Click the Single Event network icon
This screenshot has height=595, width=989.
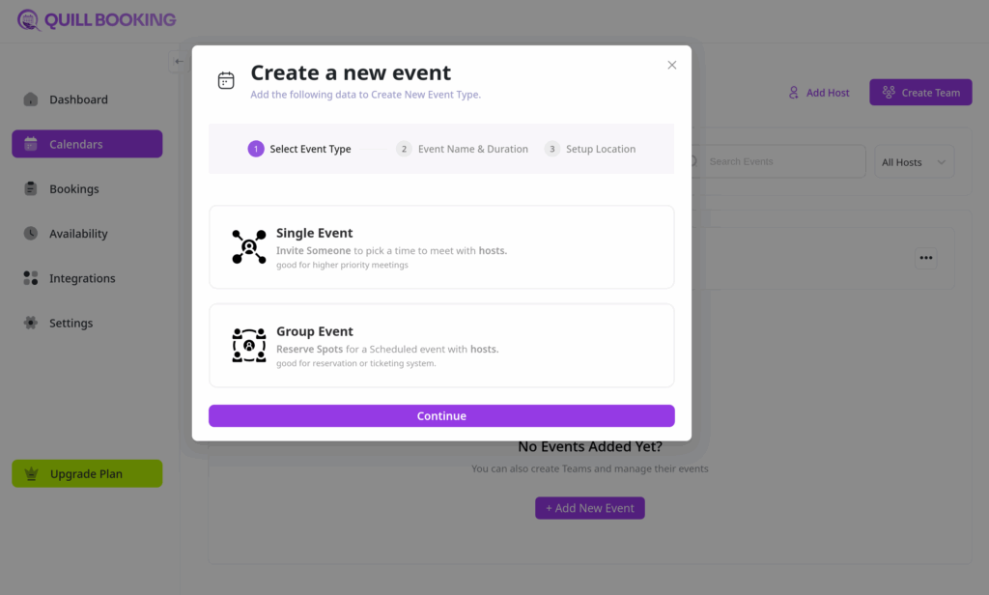(x=249, y=246)
